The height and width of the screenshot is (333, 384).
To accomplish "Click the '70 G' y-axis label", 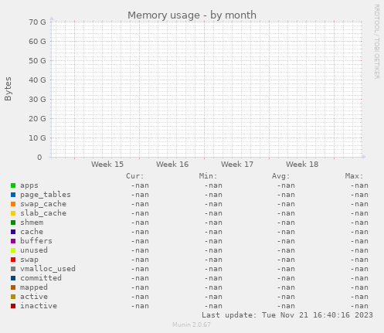I will [x=37, y=22].
